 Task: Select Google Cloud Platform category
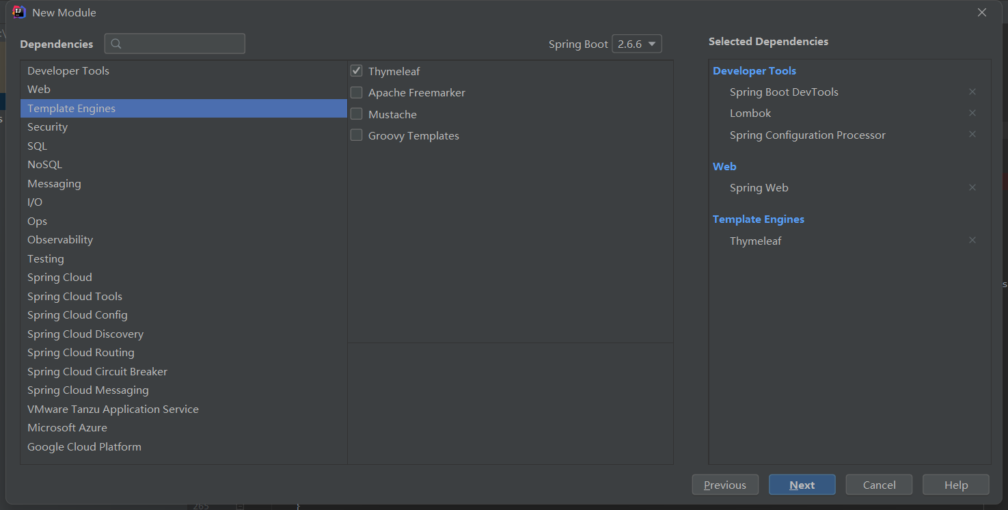coord(184,446)
